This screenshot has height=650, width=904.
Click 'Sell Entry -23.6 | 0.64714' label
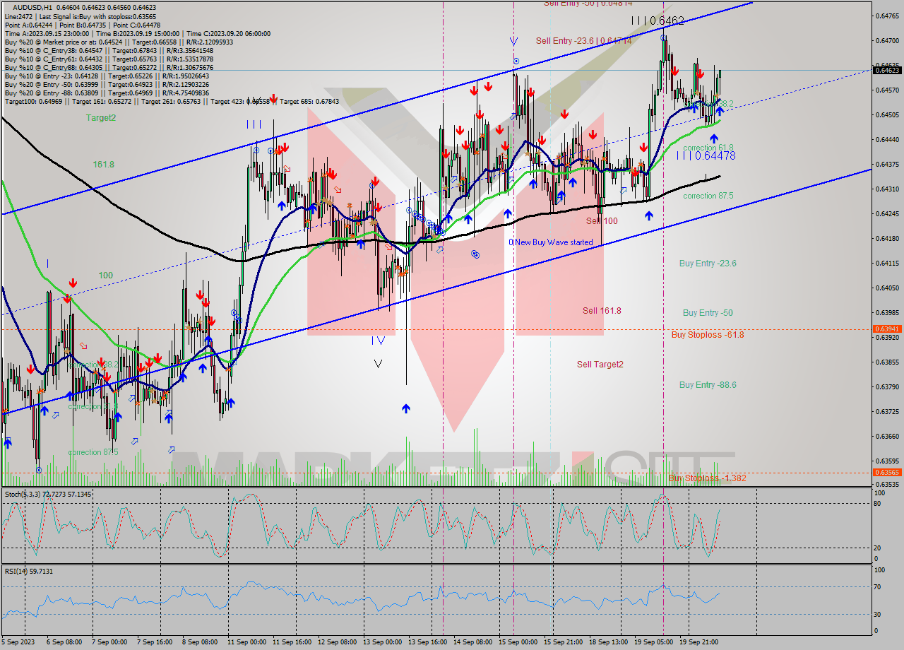(583, 41)
